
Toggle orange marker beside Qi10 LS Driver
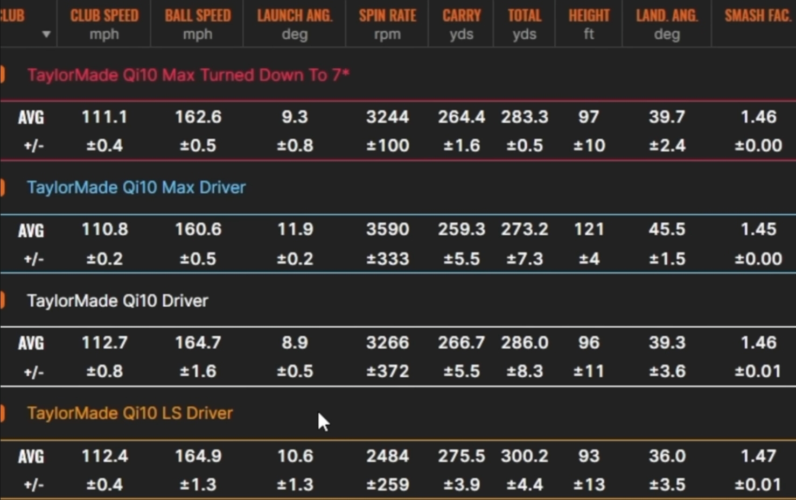click(x=3, y=413)
